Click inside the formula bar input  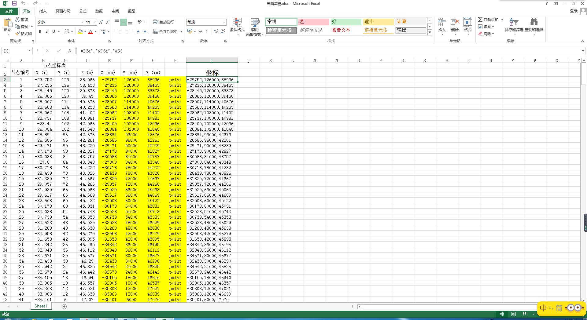pos(329,51)
